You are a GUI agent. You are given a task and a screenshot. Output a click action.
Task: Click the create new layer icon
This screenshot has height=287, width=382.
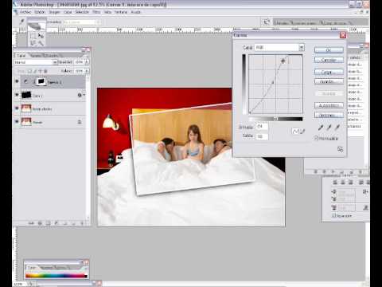[73, 223]
